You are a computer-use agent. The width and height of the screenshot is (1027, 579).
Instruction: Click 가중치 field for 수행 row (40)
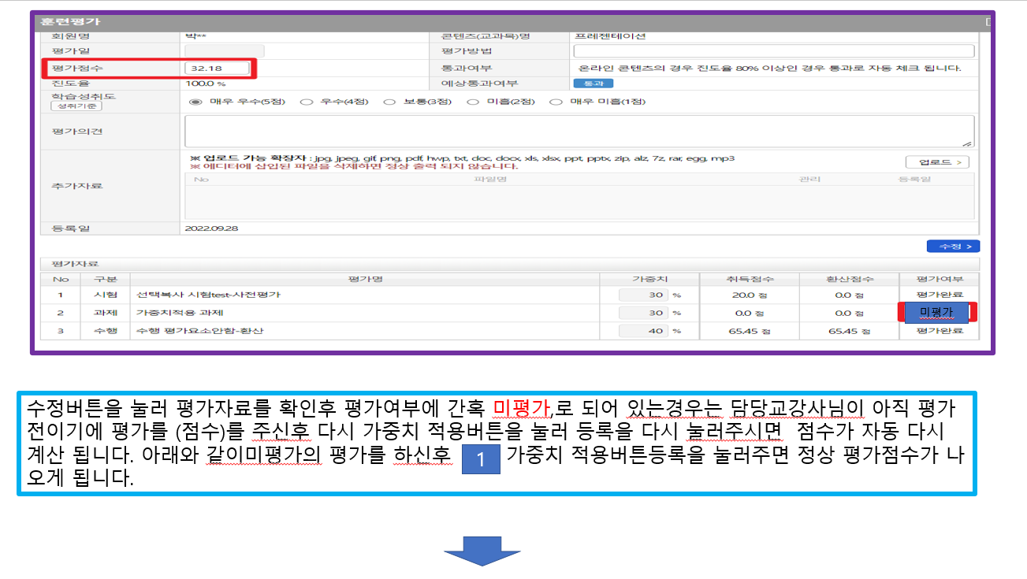click(x=643, y=331)
